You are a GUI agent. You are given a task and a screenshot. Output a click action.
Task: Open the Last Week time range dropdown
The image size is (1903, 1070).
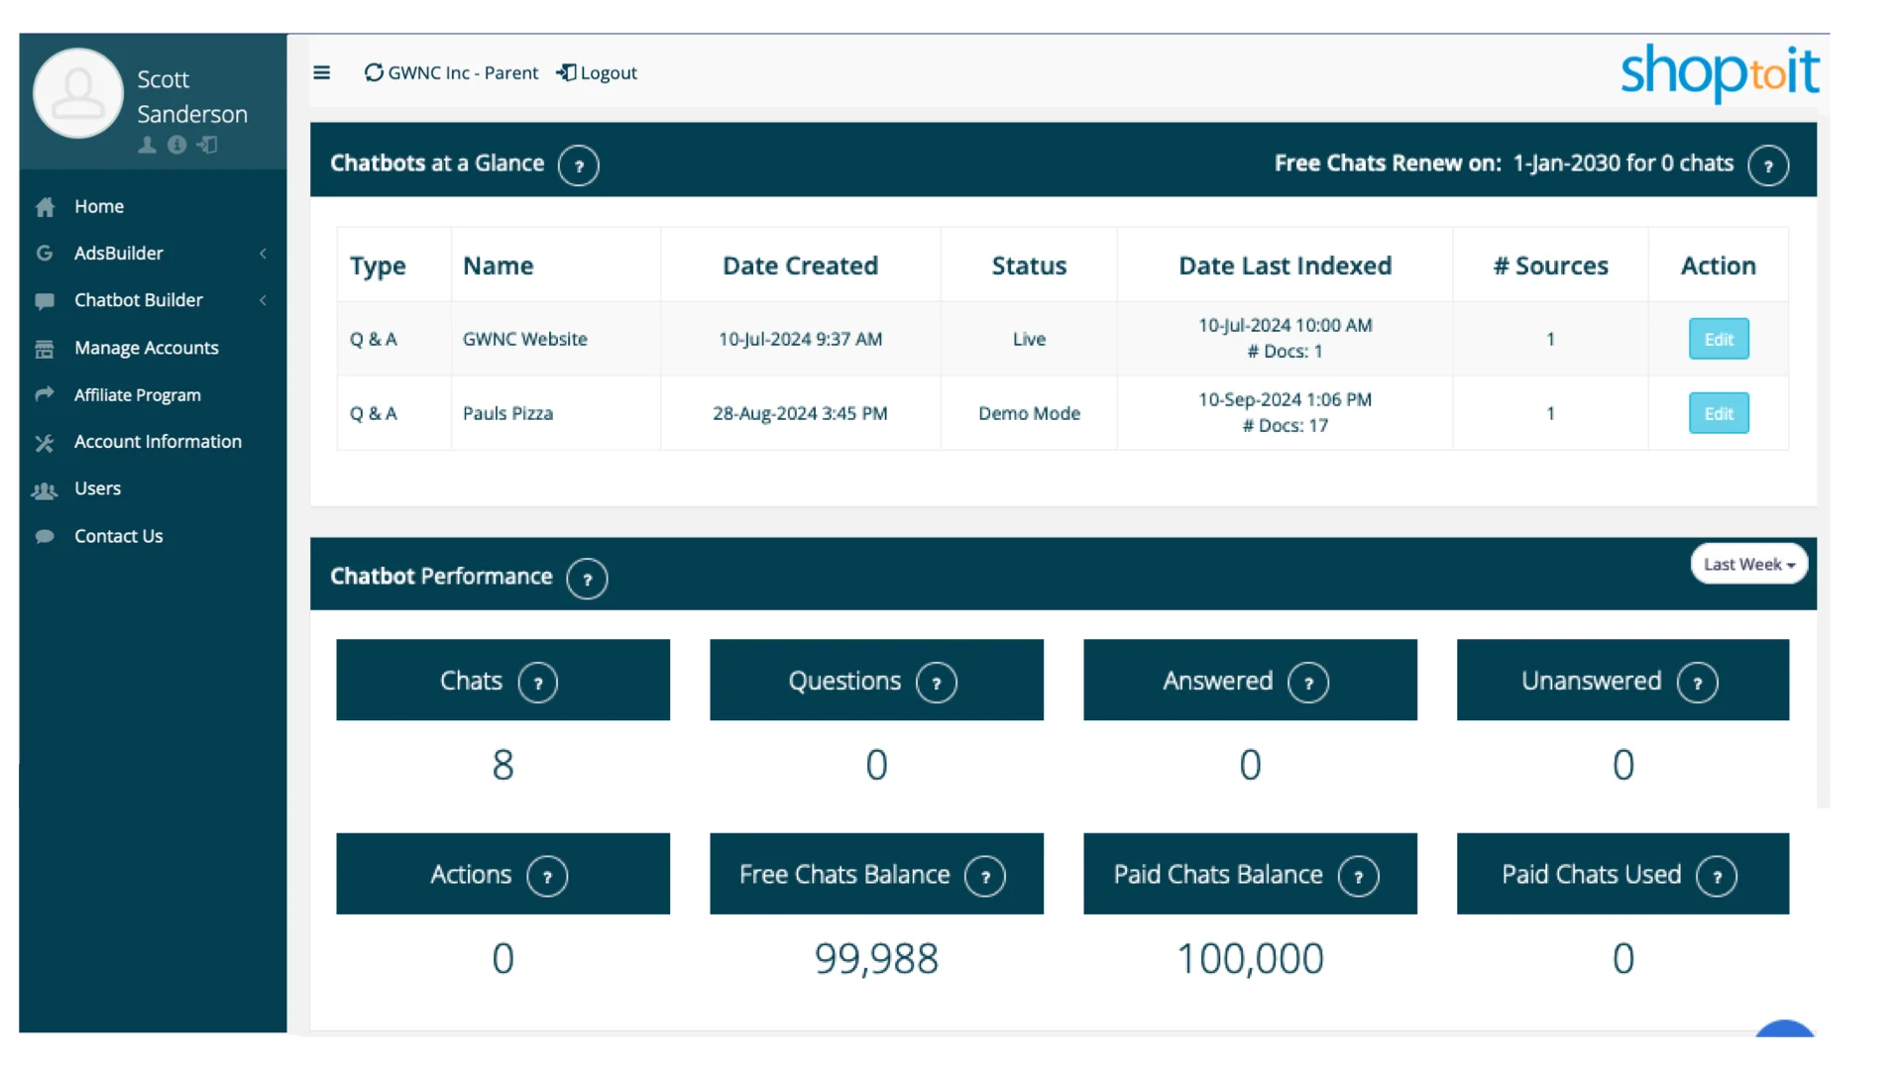point(1748,564)
